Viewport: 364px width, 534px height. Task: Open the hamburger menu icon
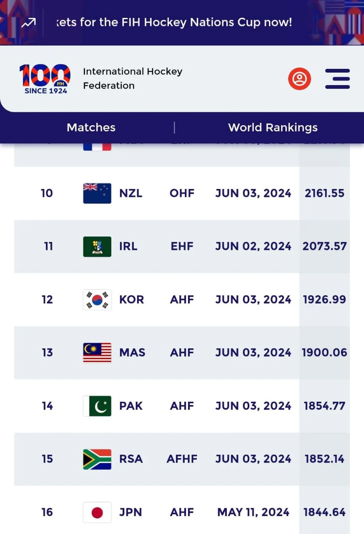click(337, 78)
